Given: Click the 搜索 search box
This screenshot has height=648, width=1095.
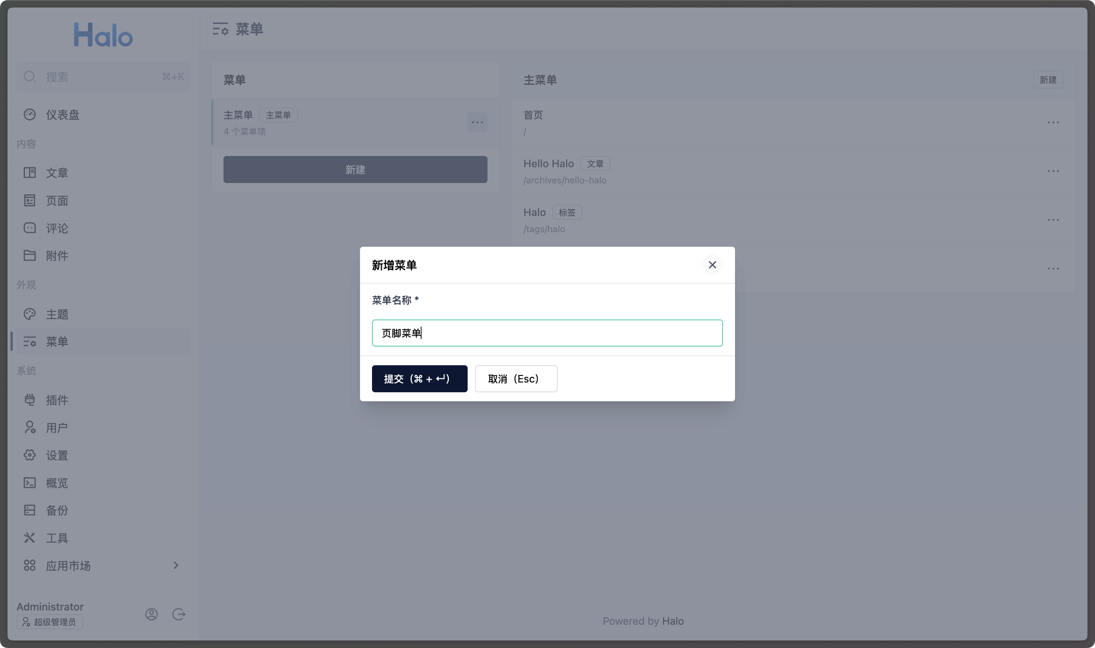Looking at the screenshot, I should pyautogui.click(x=103, y=76).
